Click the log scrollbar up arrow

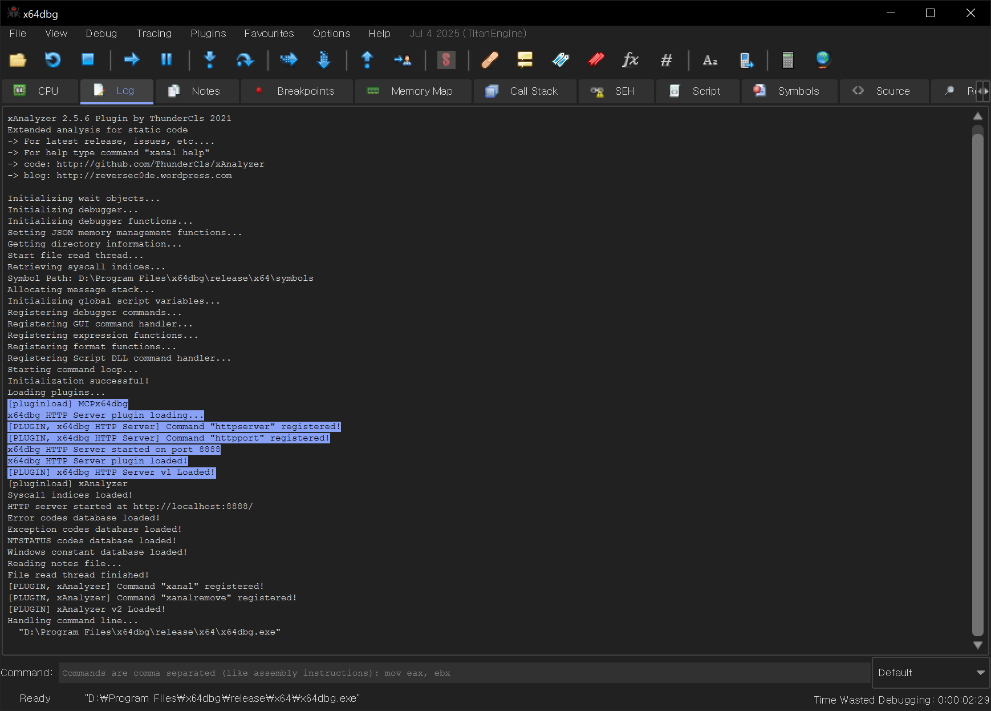pyautogui.click(x=978, y=116)
